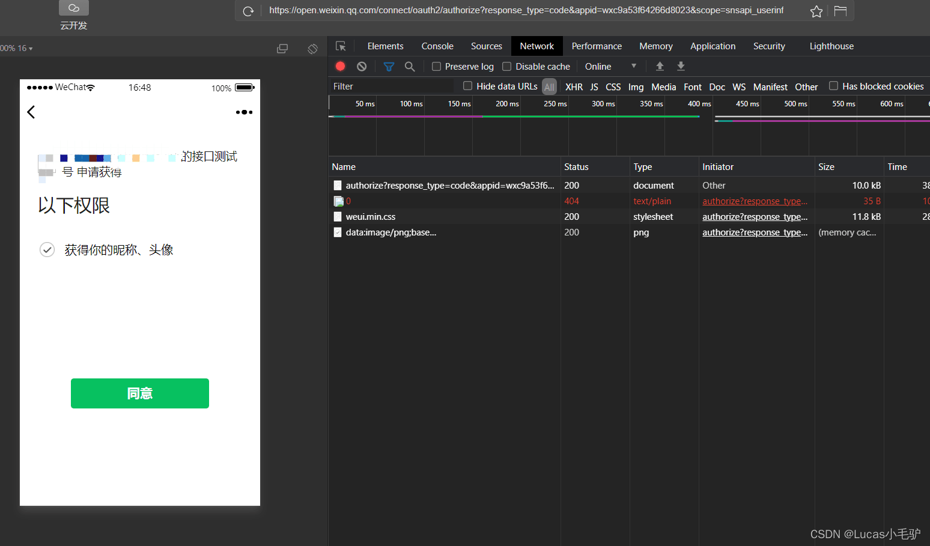Reload the page with the refresh icon
Screen dimensions: 930x546
[248, 11]
